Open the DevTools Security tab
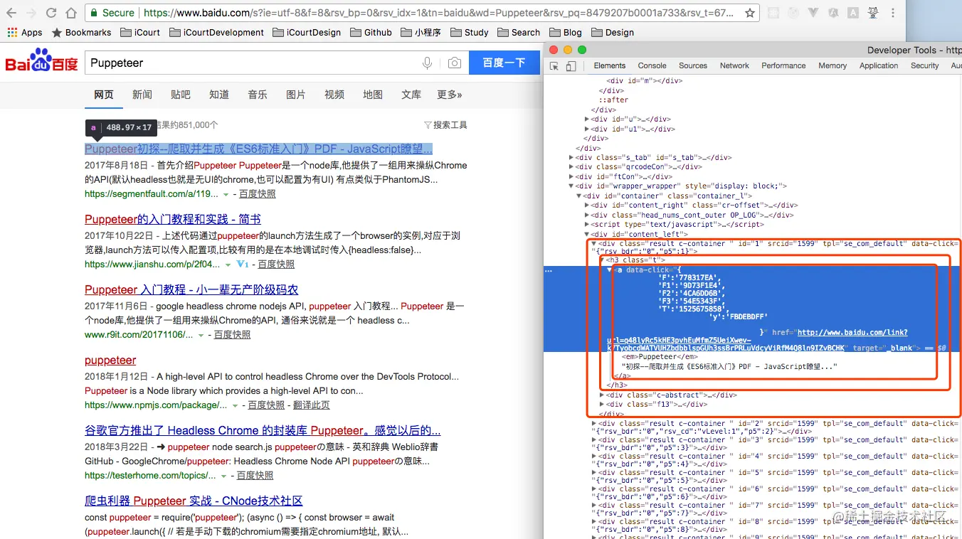The image size is (962, 539). pyautogui.click(x=925, y=65)
